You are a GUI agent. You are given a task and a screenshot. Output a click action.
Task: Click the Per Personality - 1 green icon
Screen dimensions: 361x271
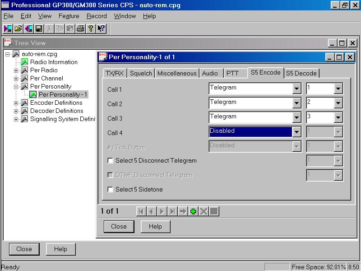tap(33, 94)
